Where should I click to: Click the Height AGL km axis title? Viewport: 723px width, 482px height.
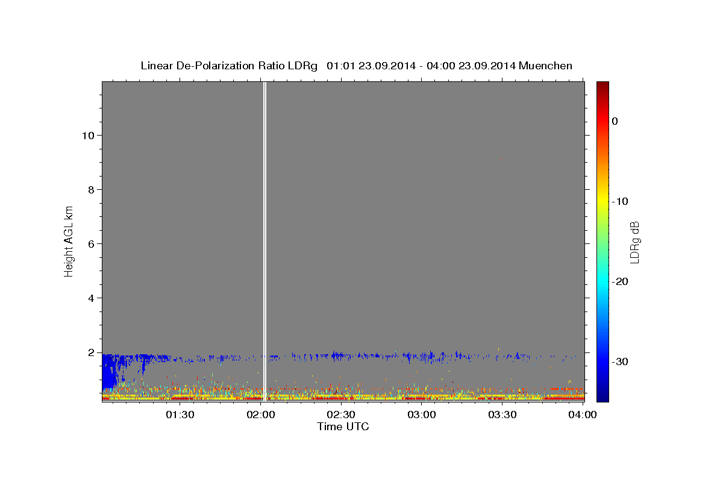point(69,240)
